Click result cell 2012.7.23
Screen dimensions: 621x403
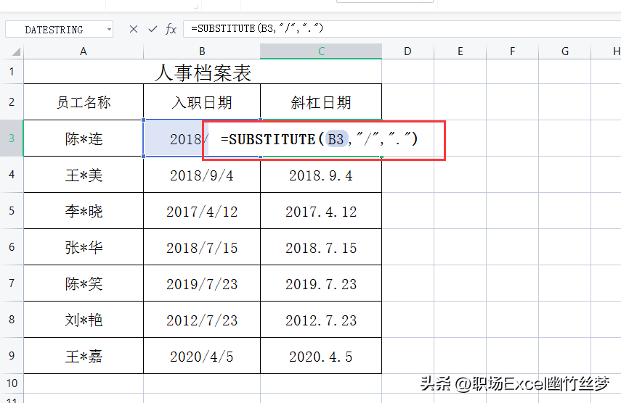pos(321,319)
